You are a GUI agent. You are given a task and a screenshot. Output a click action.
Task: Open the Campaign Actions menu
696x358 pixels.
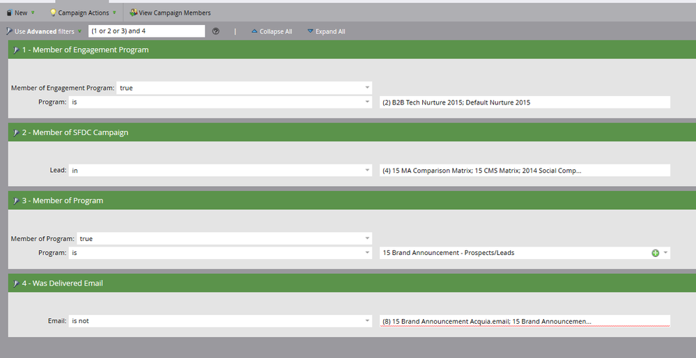83,13
